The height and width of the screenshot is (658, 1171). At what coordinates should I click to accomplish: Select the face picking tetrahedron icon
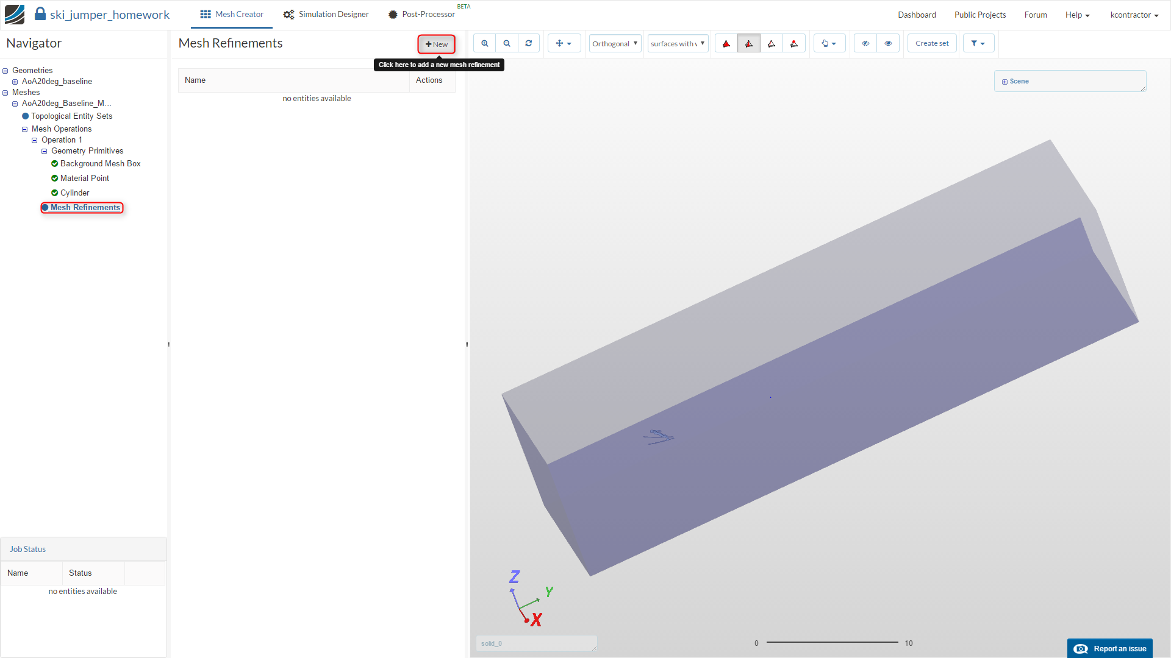tap(749, 43)
